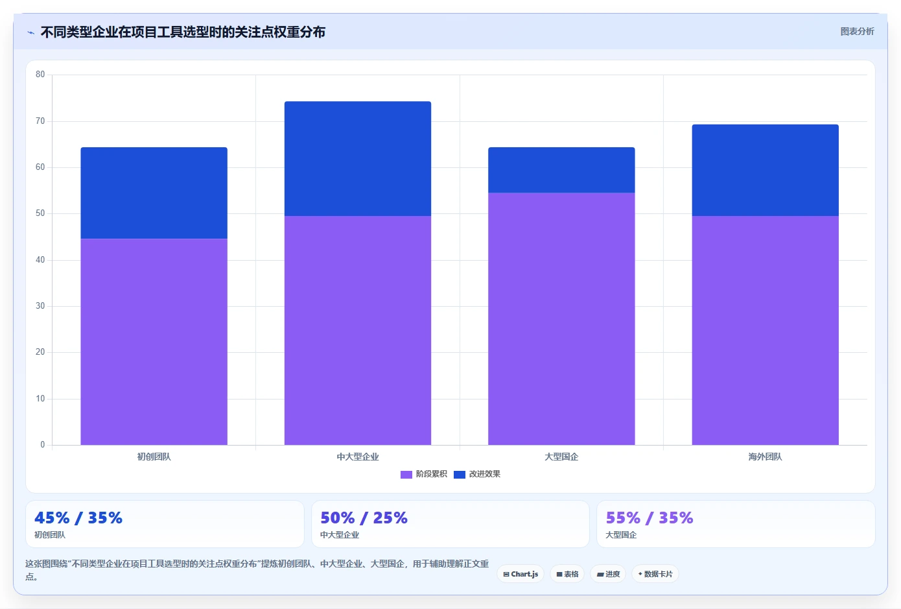Click the chart description paragraph starting 这张图围绕
901x609 pixels.
(257, 570)
